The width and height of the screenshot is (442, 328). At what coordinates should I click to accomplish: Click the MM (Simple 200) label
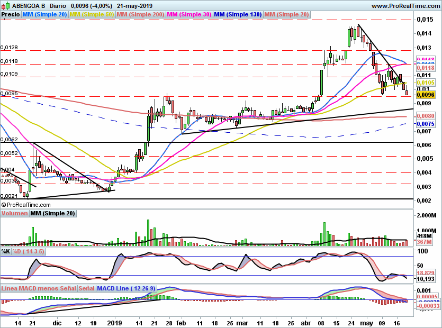(140, 14)
